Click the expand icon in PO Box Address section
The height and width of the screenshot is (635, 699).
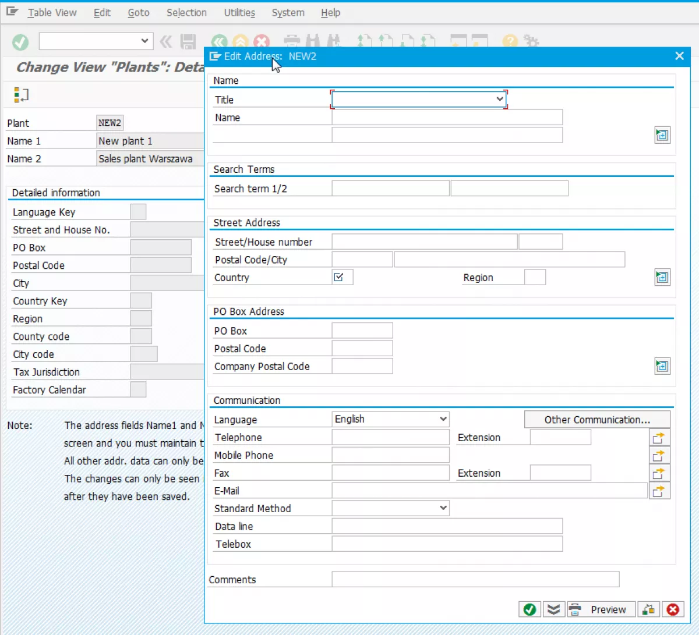point(662,366)
